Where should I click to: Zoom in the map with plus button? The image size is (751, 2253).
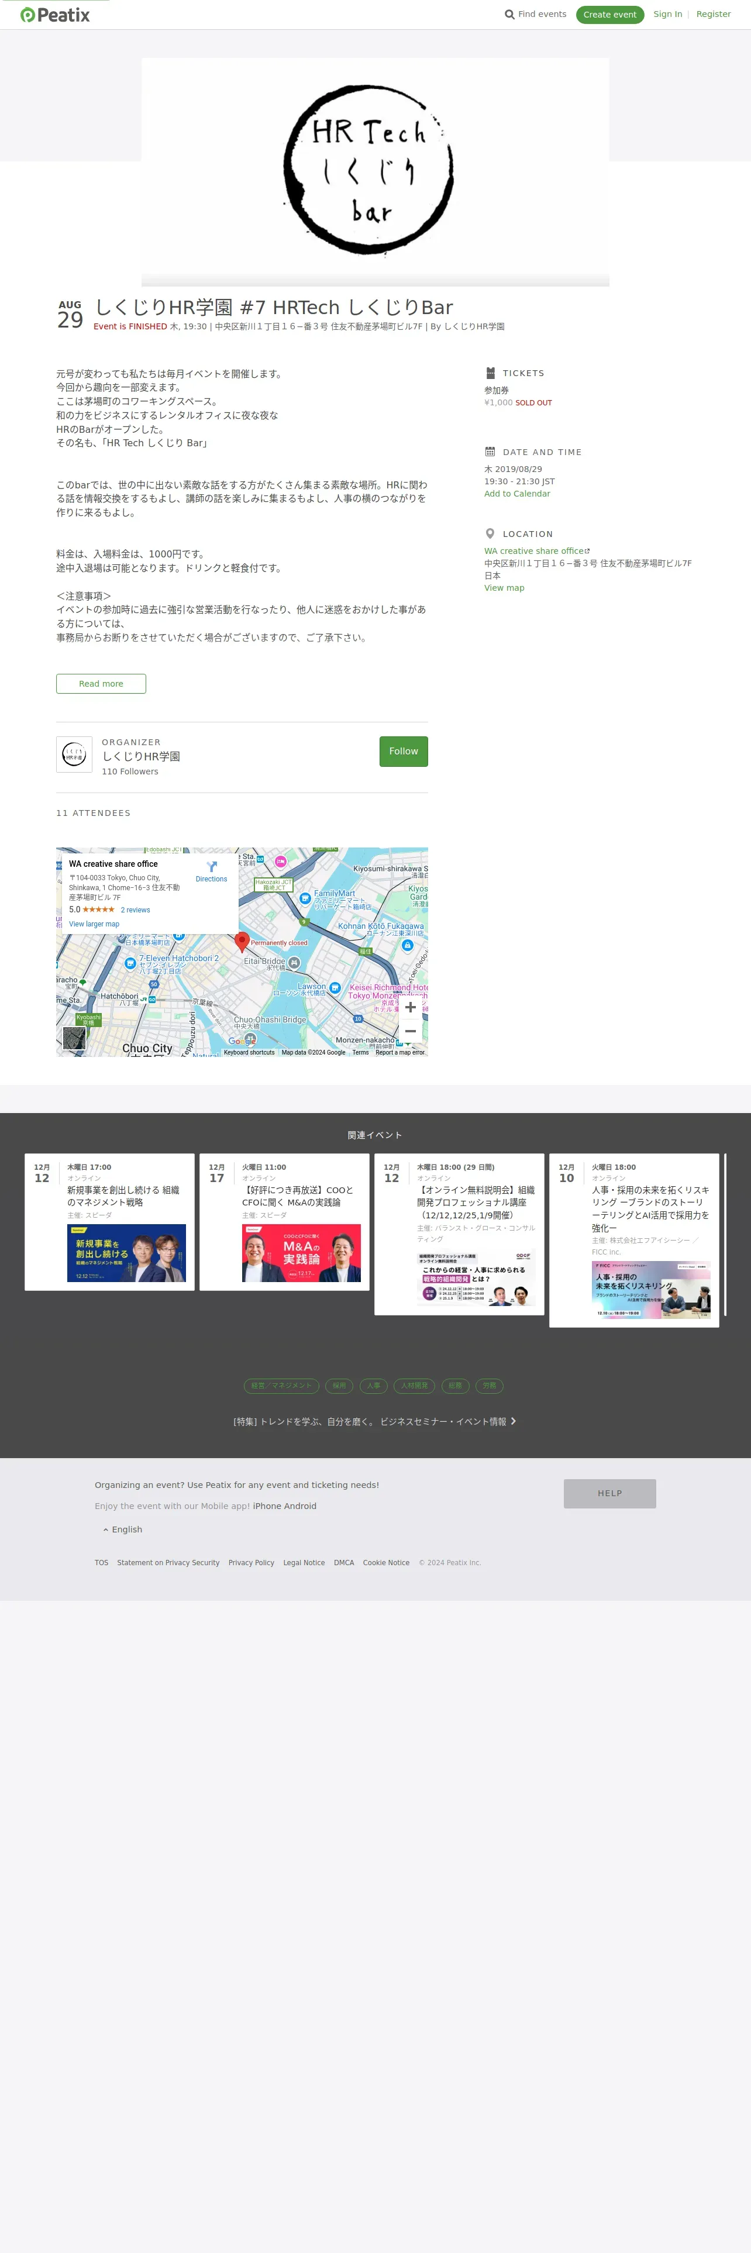410,1008
